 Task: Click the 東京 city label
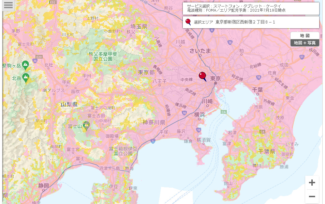[216, 79]
